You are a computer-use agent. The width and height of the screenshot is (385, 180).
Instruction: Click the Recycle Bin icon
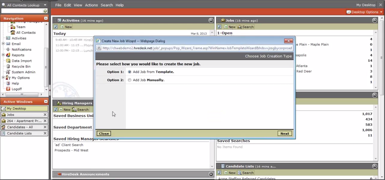(x=8, y=66)
